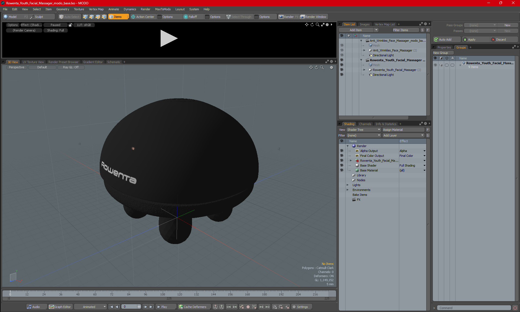Expand Rowenta_Youth_Facial_Massager (2) group
520x312 pixels.
coord(364,70)
